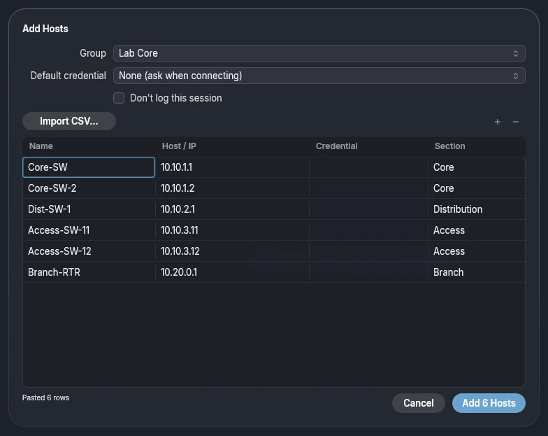Image resolution: width=548 pixels, height=436 pixels.
Task: Click IP cell 10.10.1.2
Action: [232, 188]
